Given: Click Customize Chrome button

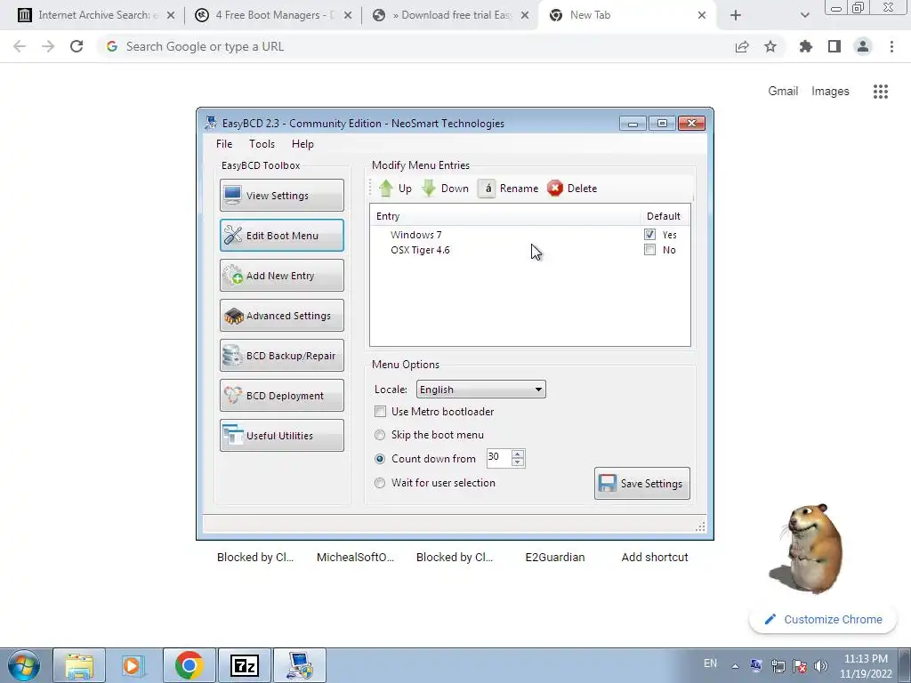Looking at the screenshot, I should click(x=824, y=619).
